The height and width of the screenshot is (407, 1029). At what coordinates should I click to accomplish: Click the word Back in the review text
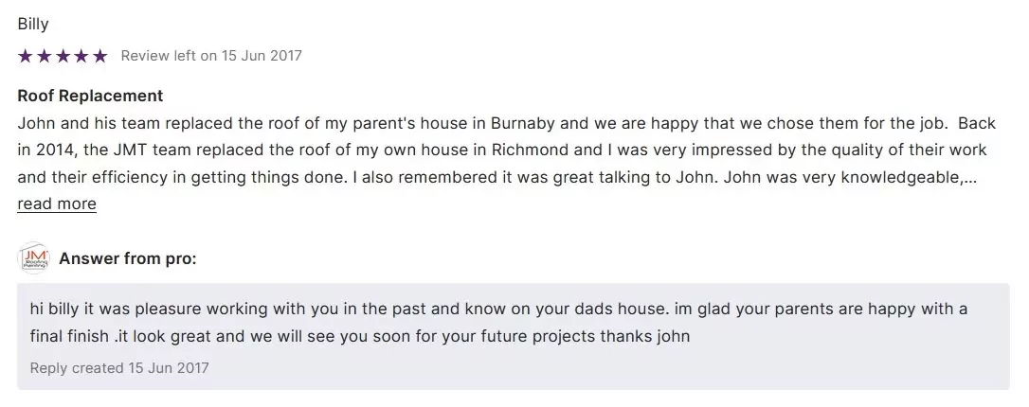pos(977,123)
